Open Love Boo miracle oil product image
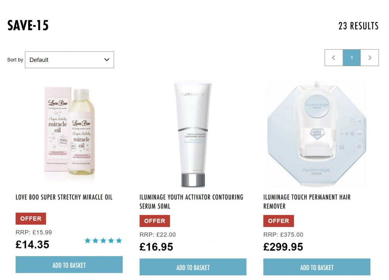Image resolution: width=389 pixels, height=280 pixels. tap(69, 131)
